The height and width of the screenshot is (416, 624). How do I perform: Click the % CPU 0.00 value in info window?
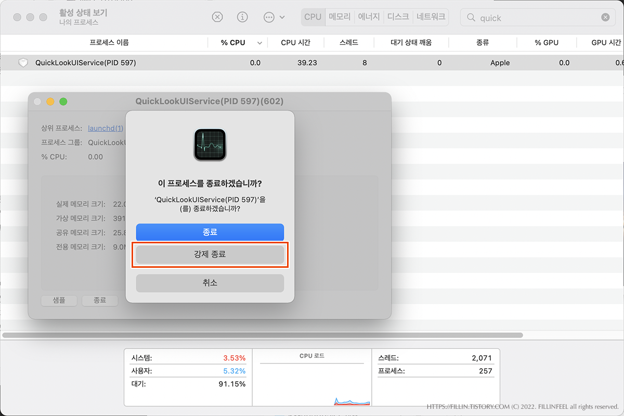(x=96, y=157)
